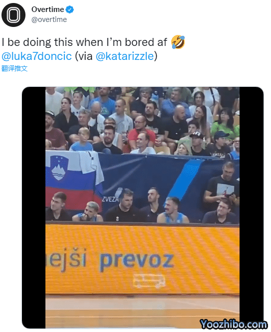Click the tweet text 'I be doing this'
Image resolution: width=271 pixels, height=332 pixels.
pyautogui.click(x=37, y=42)
